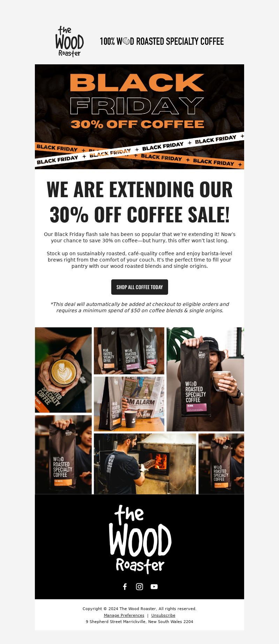Open photo of coffee bag with newspaper
Image resolution: width=279 pixels, height=644 pixels.
pyautogui.click(x=129, y=404)
